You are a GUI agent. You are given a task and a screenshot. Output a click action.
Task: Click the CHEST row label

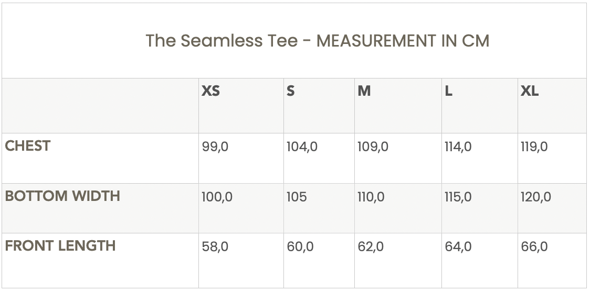point(28,146)
